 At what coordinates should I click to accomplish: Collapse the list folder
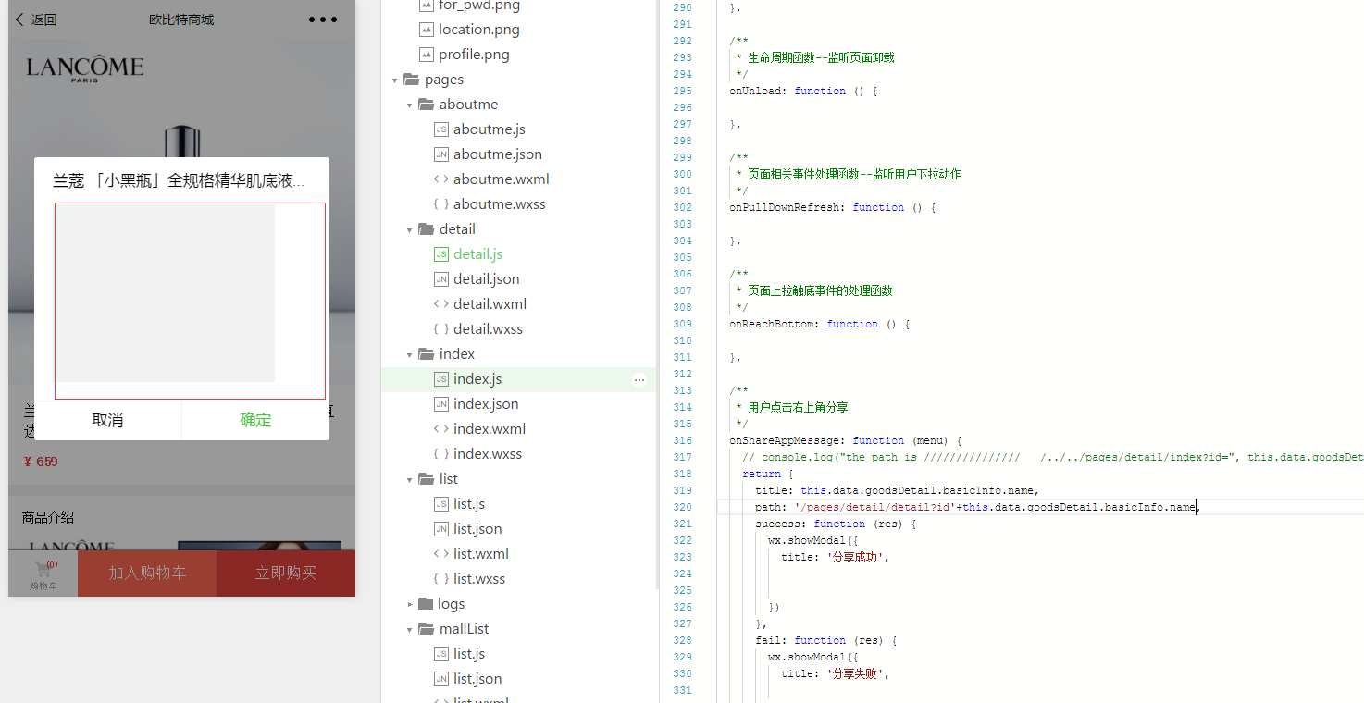pos(410,480)
